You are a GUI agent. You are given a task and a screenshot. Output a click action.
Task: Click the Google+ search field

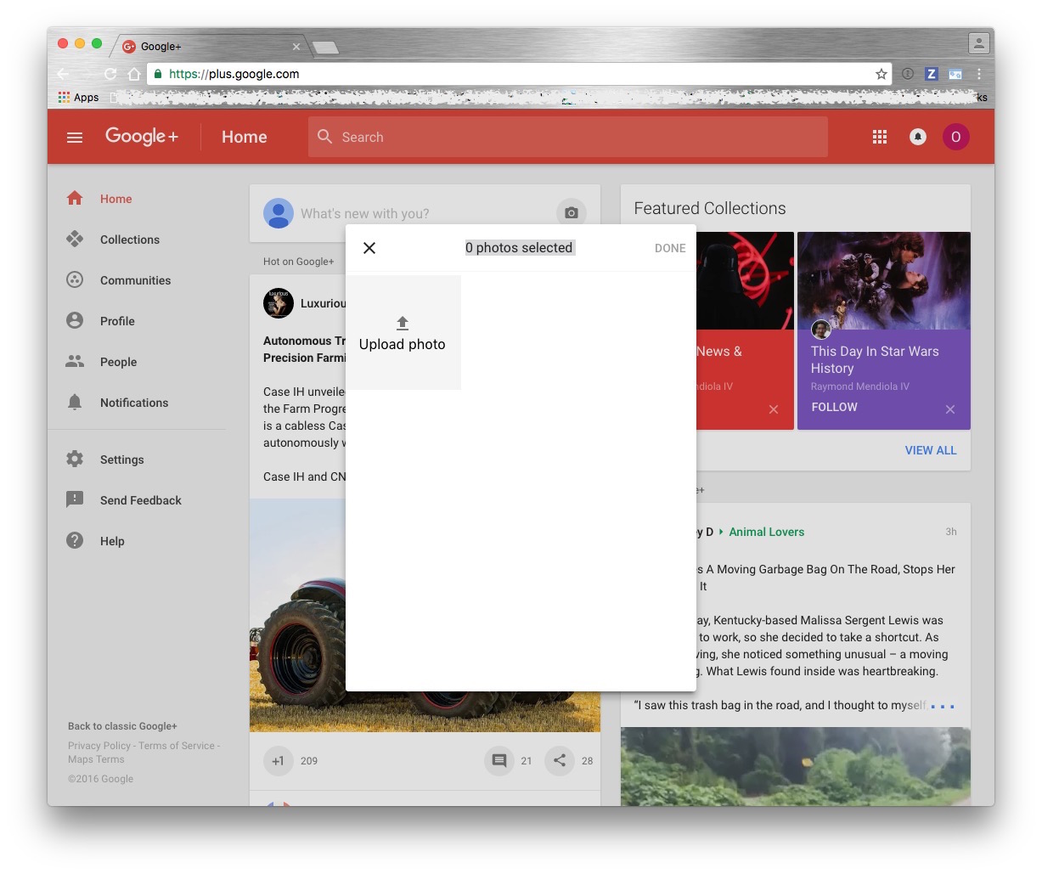(x=568, y=137)
